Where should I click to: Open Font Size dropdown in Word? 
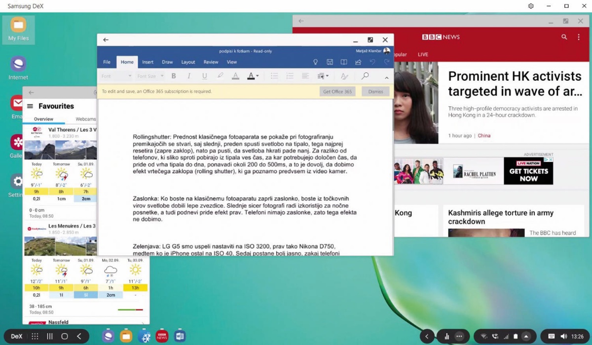150,76
